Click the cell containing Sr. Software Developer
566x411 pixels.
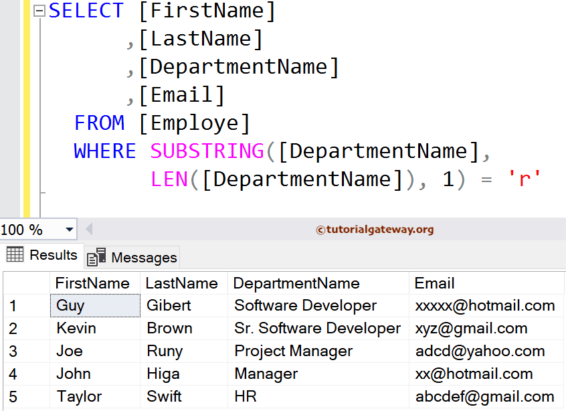317,328
